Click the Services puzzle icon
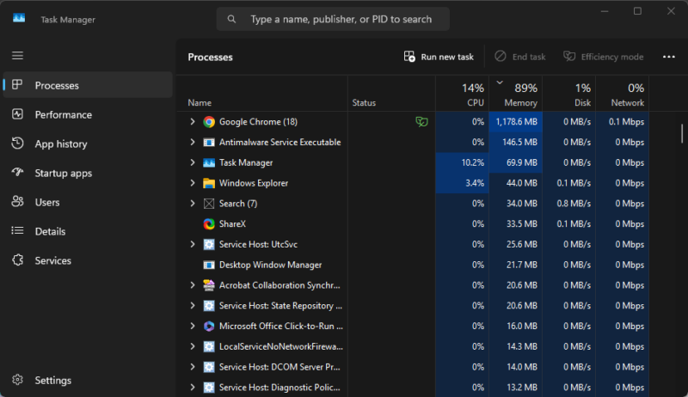Image resolution: width=688 pixels, height=397 pixels. coord(17,260)
